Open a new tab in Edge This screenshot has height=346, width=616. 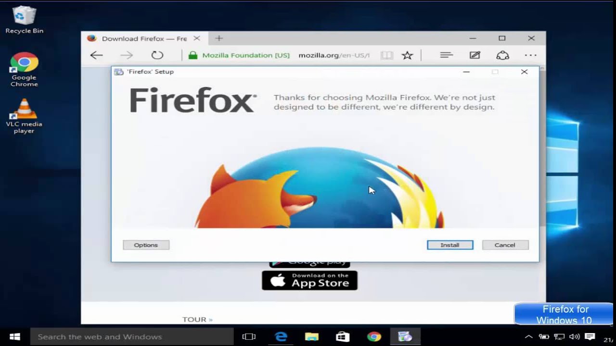point(219,38)
